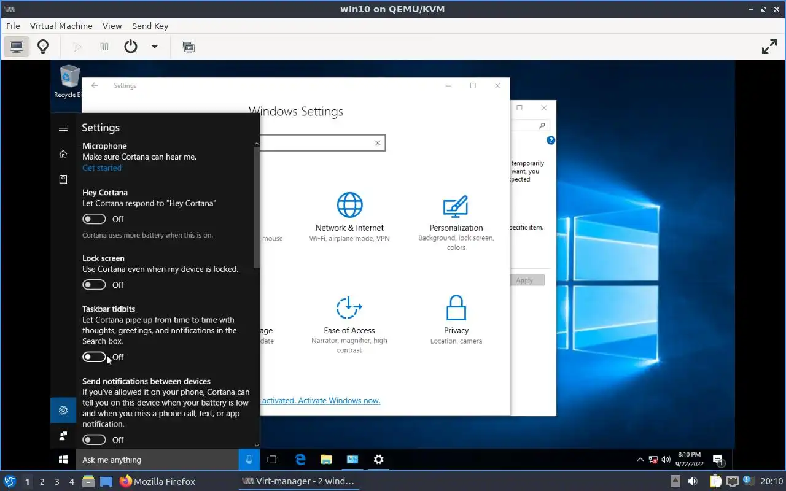Open the View menu

[112, 26]
